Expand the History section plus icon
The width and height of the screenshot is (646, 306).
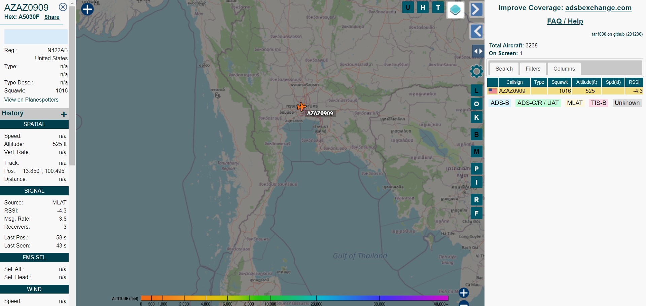(64, 114)
